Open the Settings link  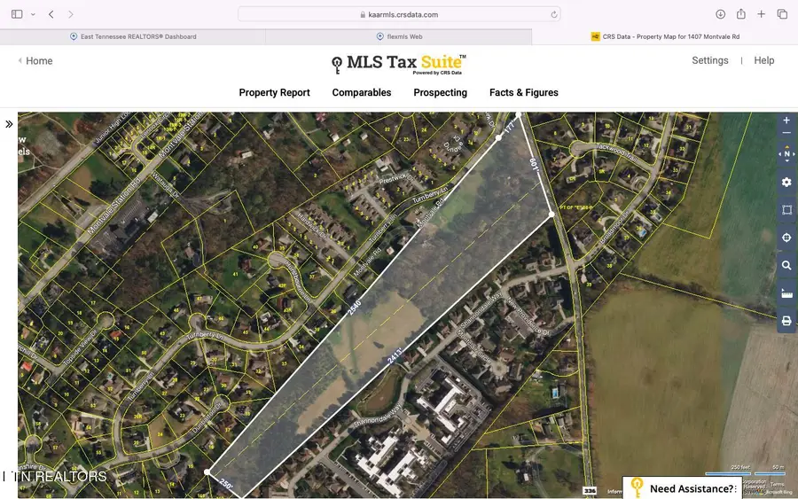click(709, 60)
